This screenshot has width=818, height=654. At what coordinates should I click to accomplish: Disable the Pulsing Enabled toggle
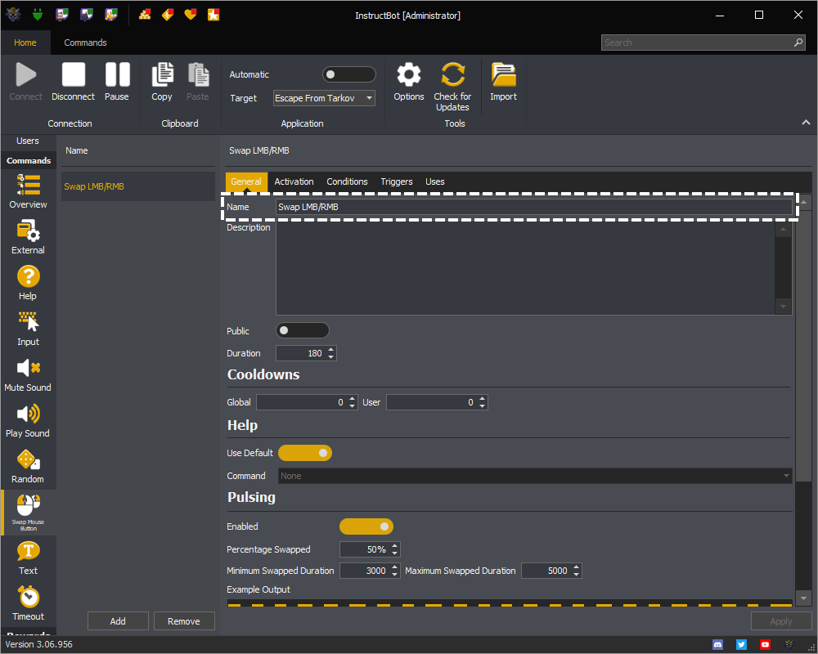(x=366, y=526)
